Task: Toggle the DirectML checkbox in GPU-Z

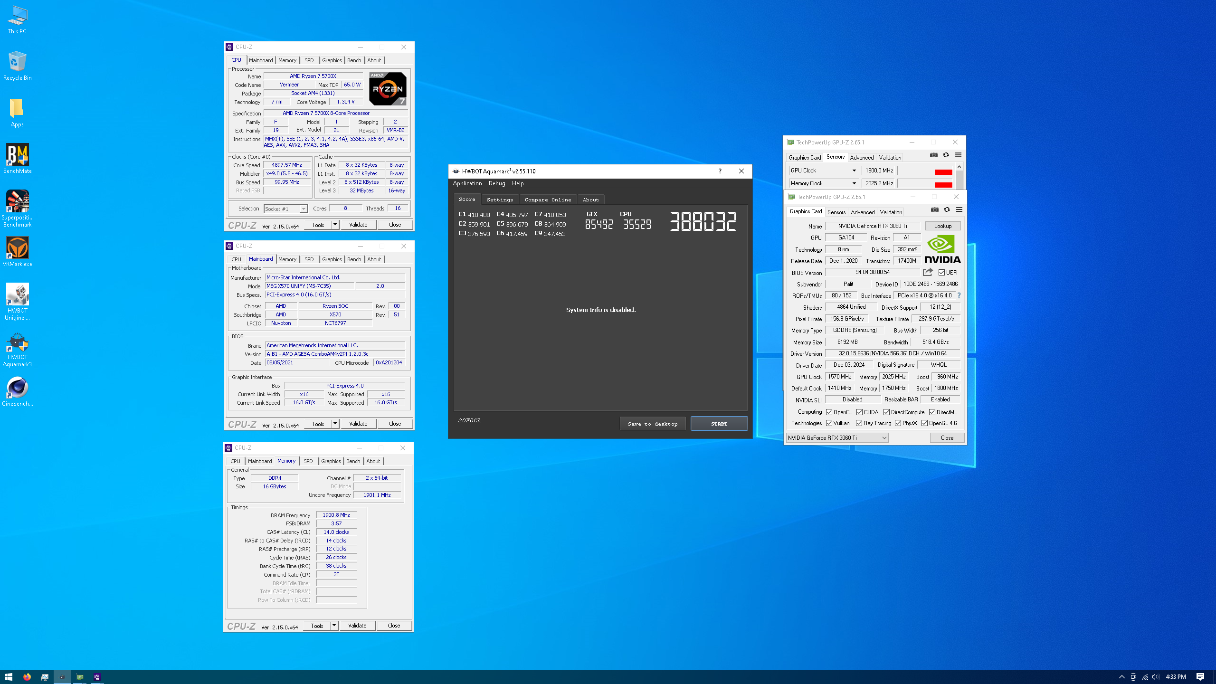Action: 932,412
